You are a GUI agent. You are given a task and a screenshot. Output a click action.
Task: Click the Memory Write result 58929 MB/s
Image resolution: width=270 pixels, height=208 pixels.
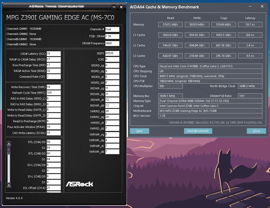pos(197,25)
